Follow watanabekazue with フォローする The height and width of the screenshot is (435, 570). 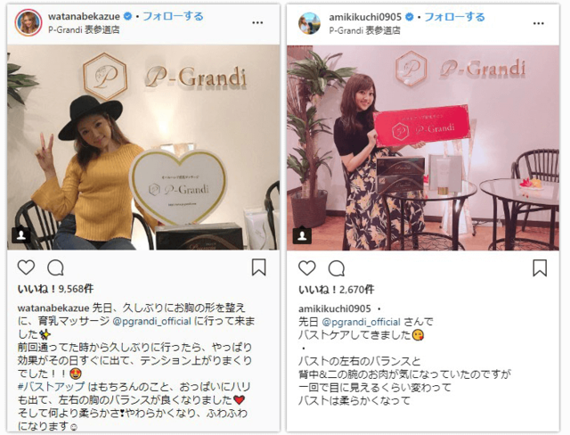coord(173,16)
